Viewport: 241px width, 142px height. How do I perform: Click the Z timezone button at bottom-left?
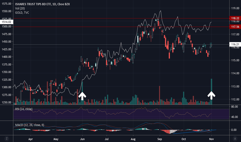coord(7,139)
